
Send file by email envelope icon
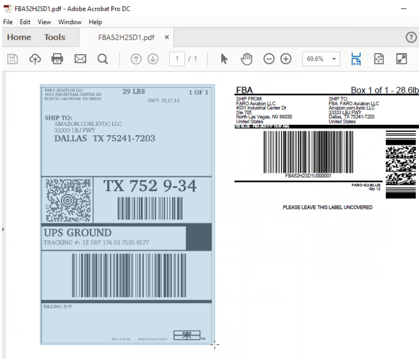(x=80, y=59)
